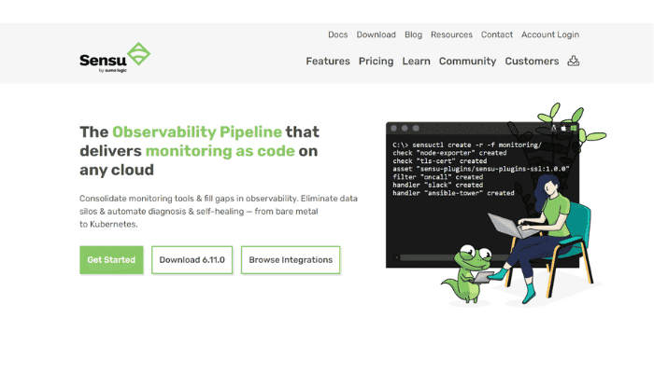
Task: Click the Sensu logo
Action: 115,58
